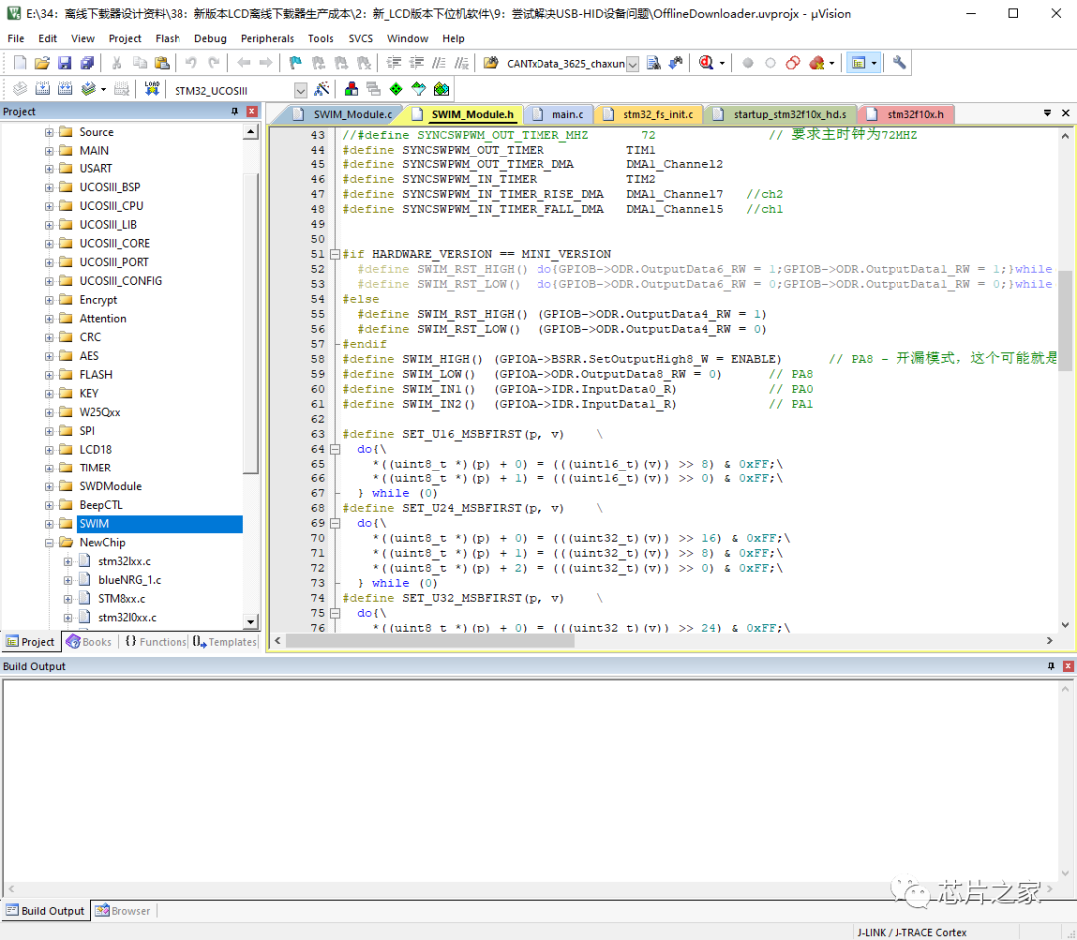Start or stop the debug session with the magnifier icon

point(705,63)
